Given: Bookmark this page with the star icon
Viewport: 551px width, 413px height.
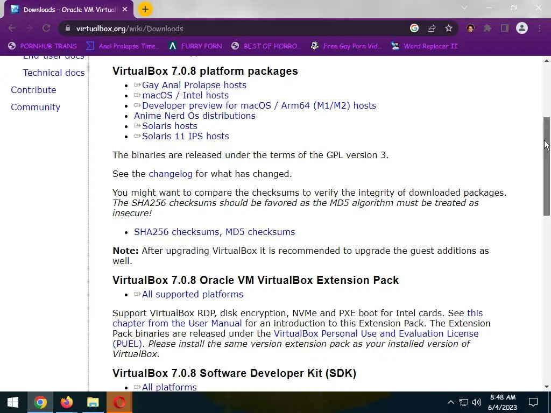Looking at the screenshot, I should tap(449, 28).
